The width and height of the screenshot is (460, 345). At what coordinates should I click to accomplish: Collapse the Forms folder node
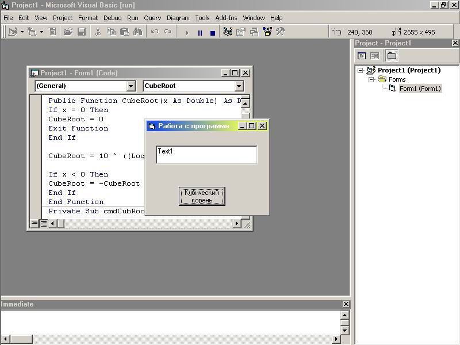371,79
